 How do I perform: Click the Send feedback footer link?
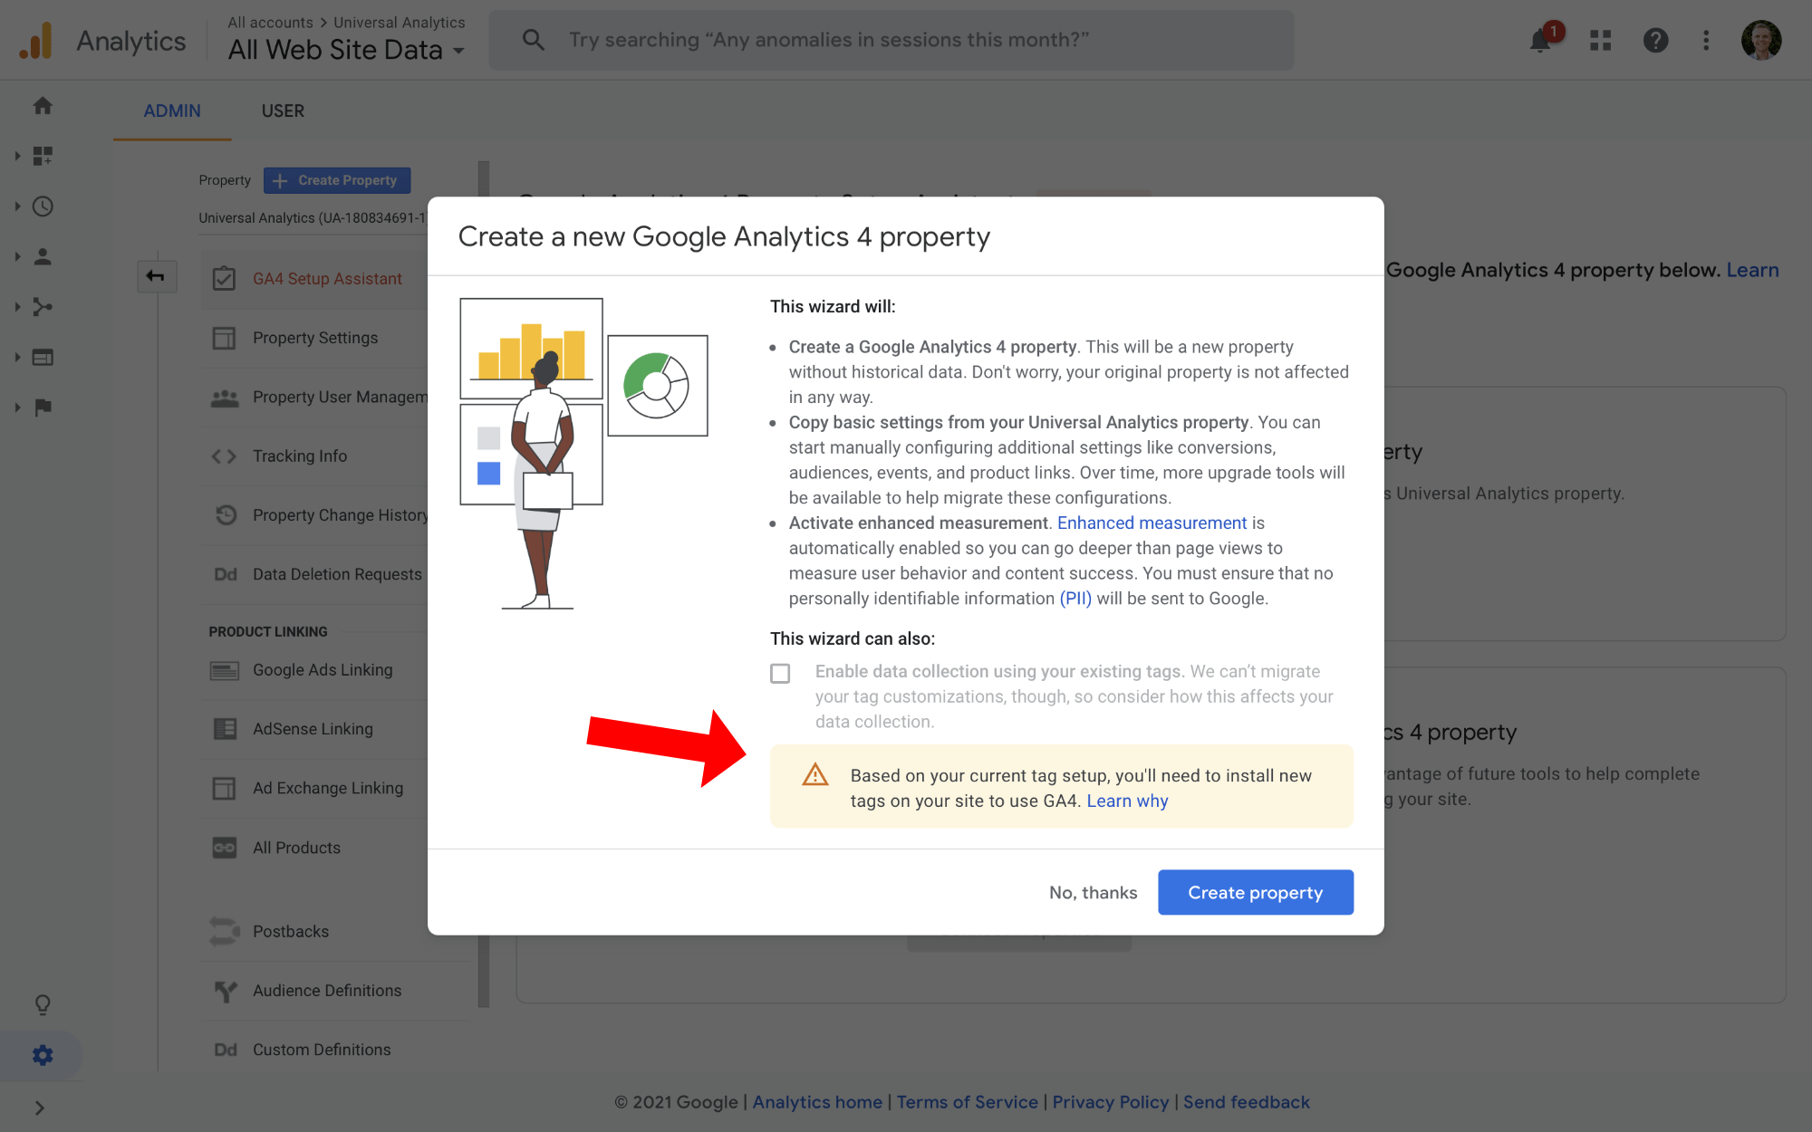(x=1247, y=1102)
